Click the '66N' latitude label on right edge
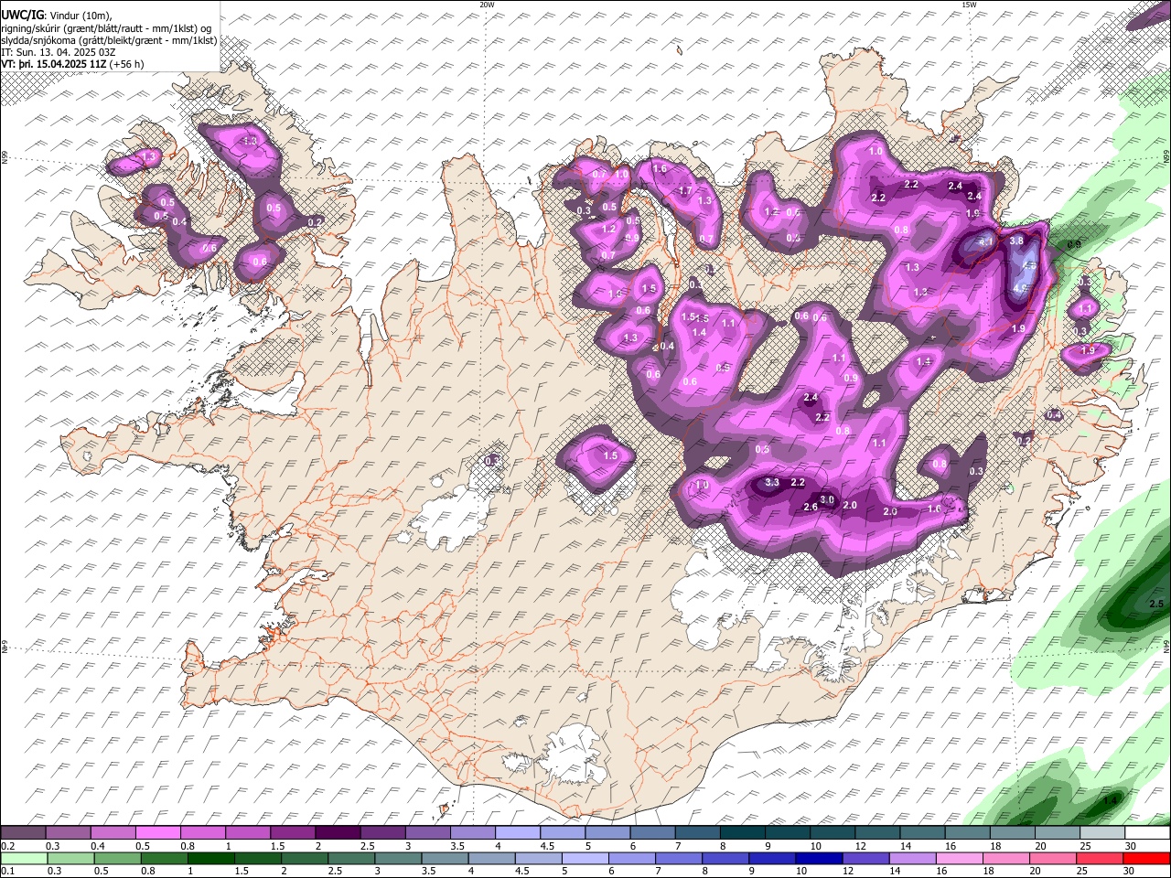 click(1166, 157)
